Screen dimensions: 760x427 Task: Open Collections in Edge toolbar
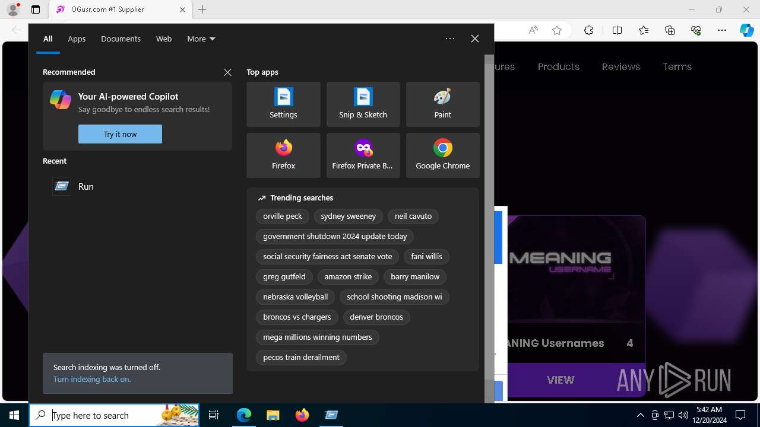pyautogui.click(x=670, y=30)
